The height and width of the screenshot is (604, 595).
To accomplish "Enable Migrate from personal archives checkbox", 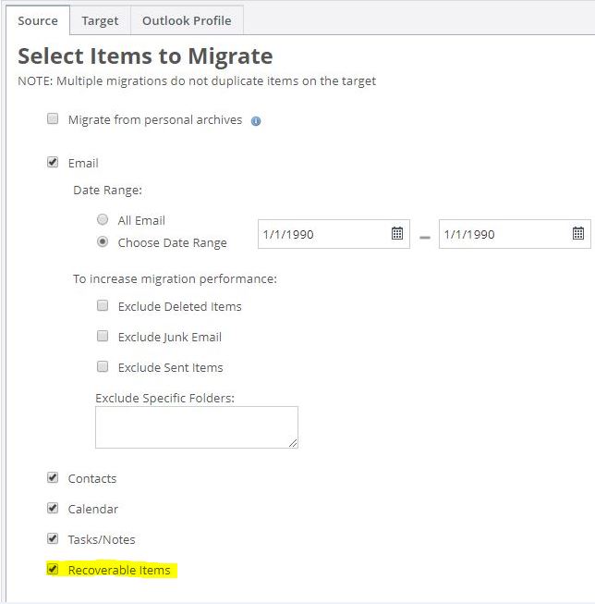I will coord(53,119).
